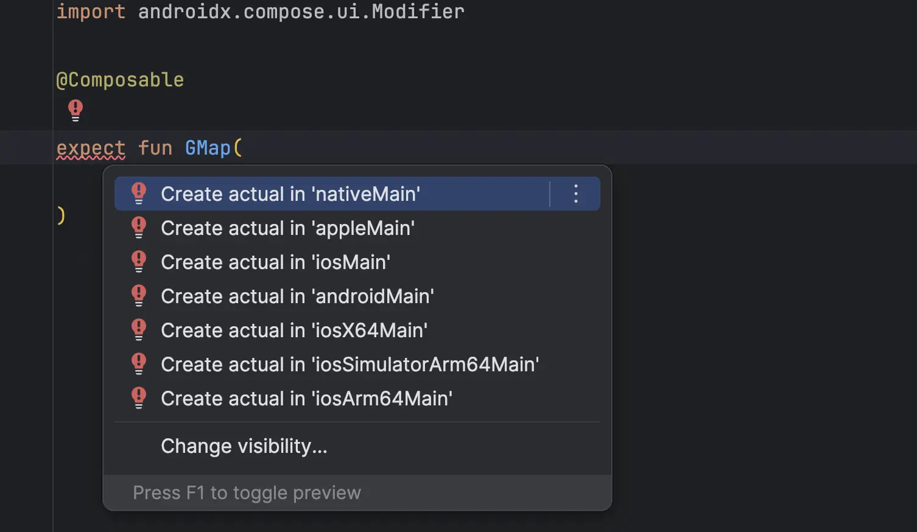
Task: Select 'Create actual in appleMain'
Action: point(287,228)
